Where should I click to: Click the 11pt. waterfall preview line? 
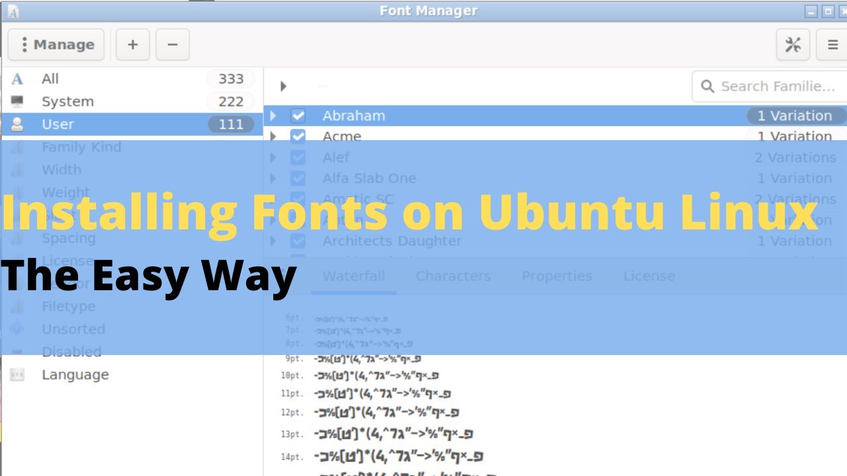click(x=382, y=394)
